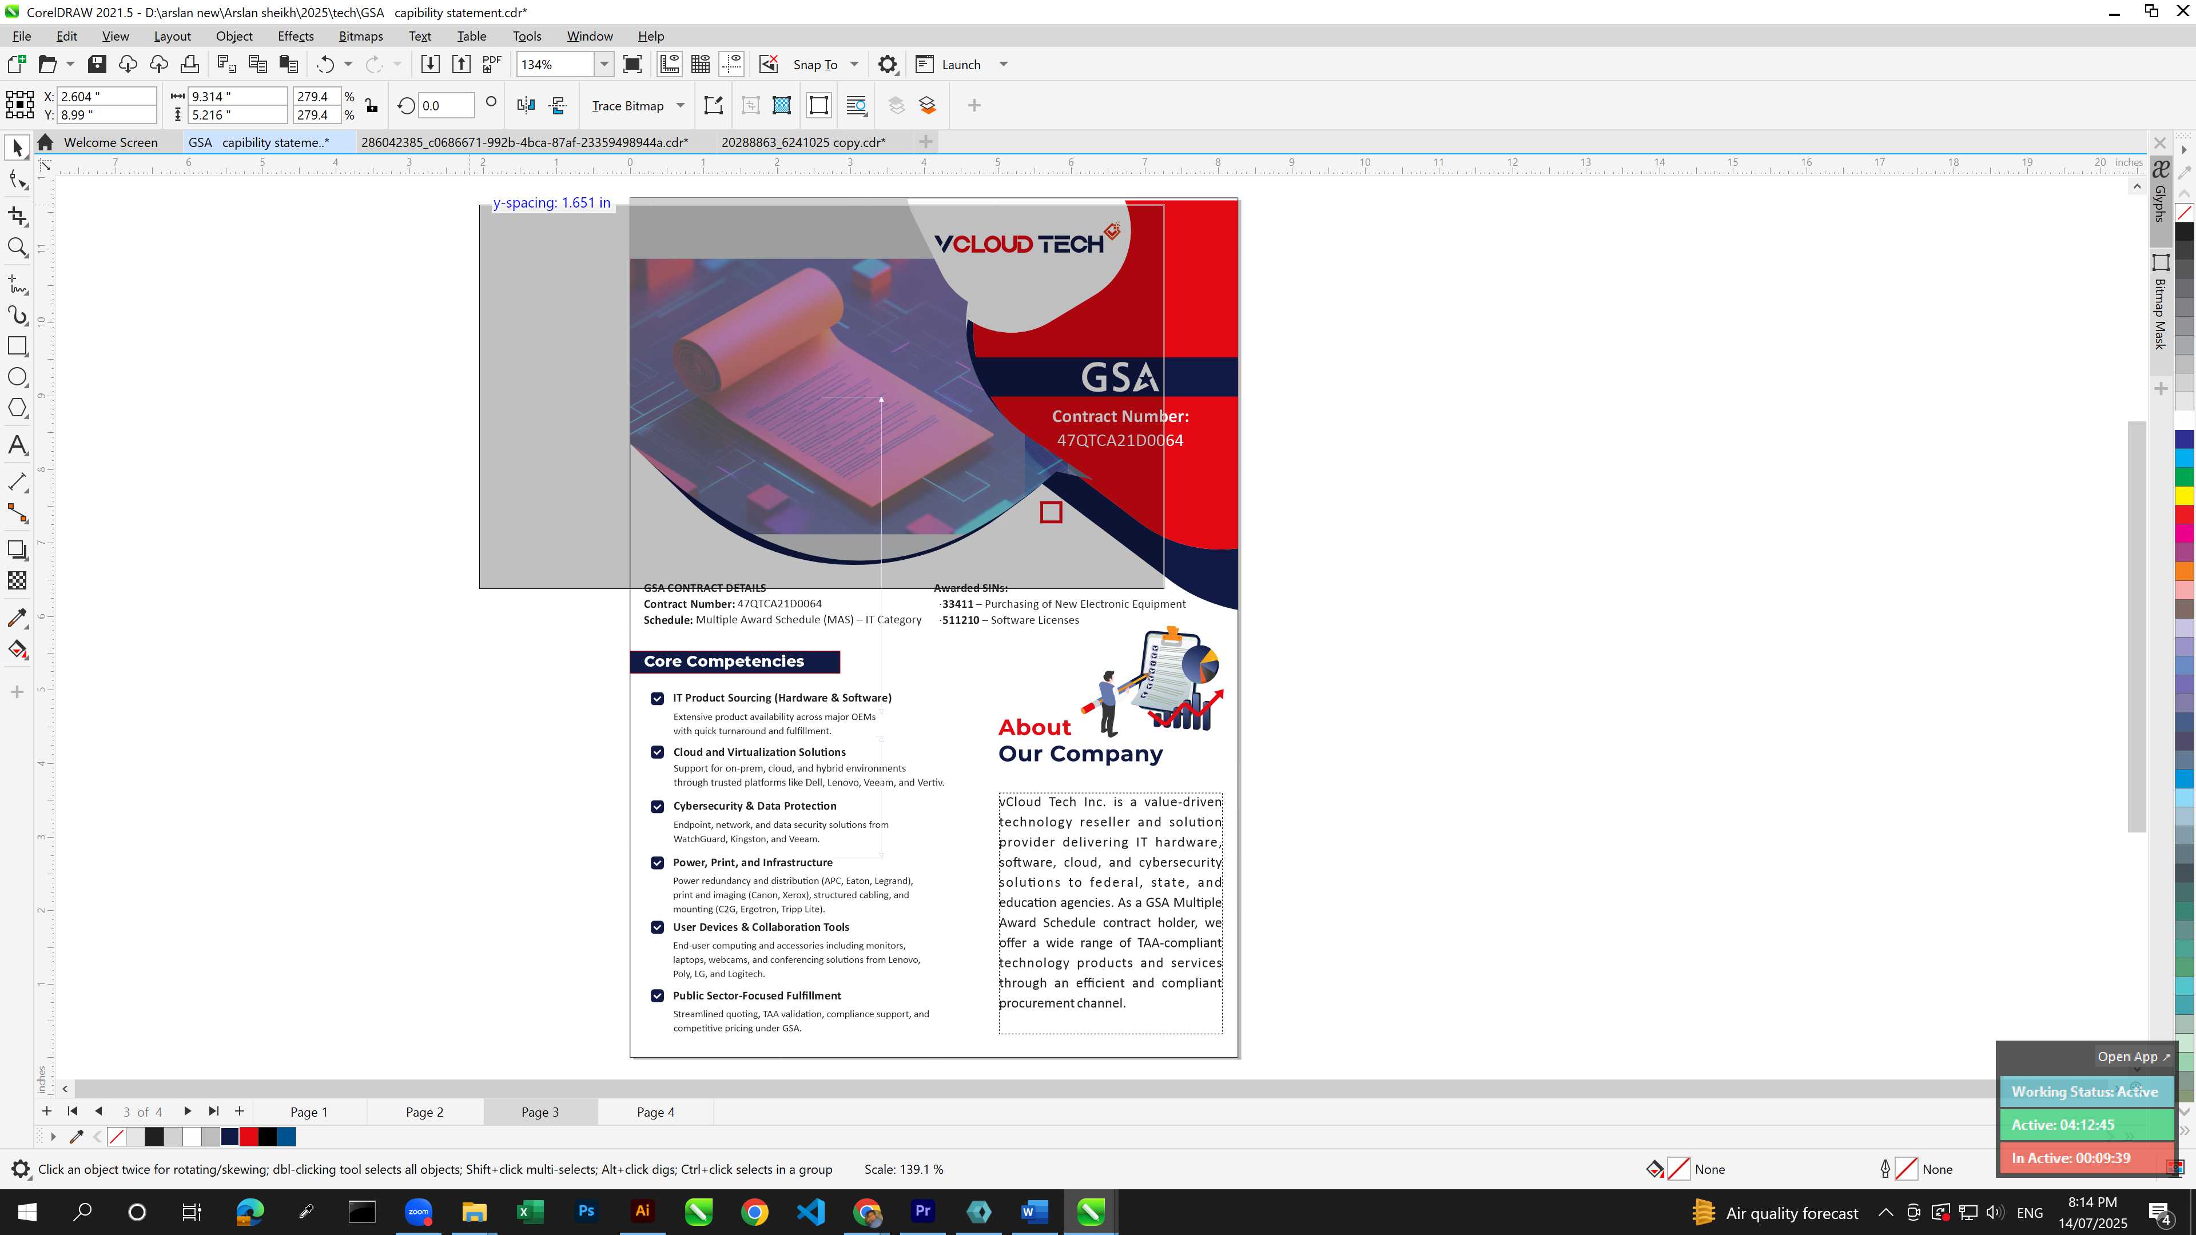The height and width of the screenshot is (1235, 2196).
Task: Go to next page arrow
Action: (x=188, y=1110)
